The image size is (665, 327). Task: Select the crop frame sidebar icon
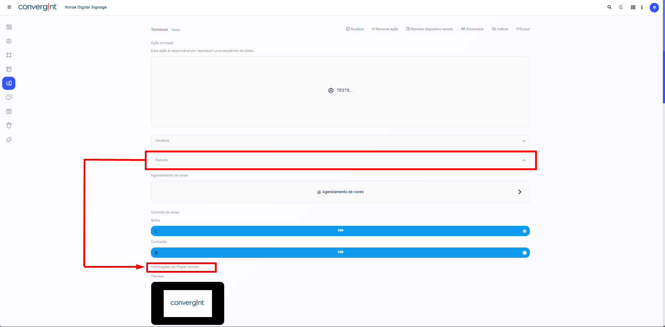click(9, 55)
